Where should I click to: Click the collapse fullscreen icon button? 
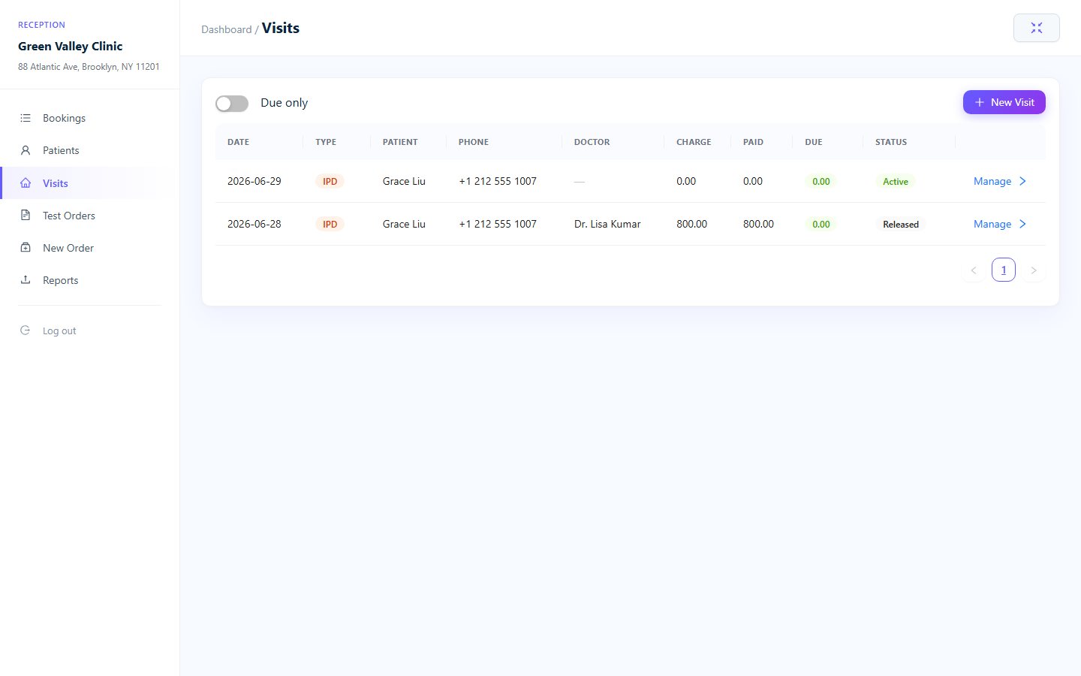1037,28
